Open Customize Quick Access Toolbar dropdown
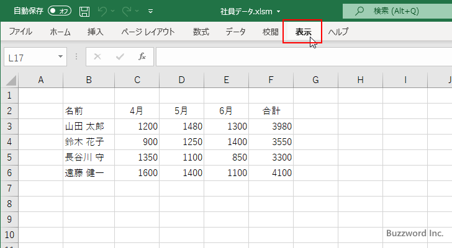Viewport: 452px width, 248px height. click(x=150, y=12)
